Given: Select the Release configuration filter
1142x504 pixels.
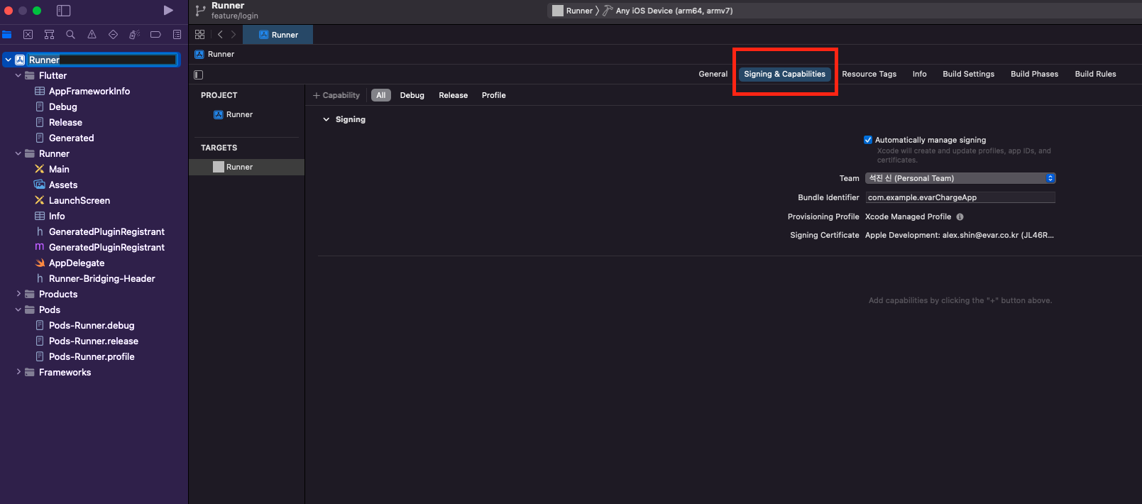Looking at the screenshot, I should [453, 95].
